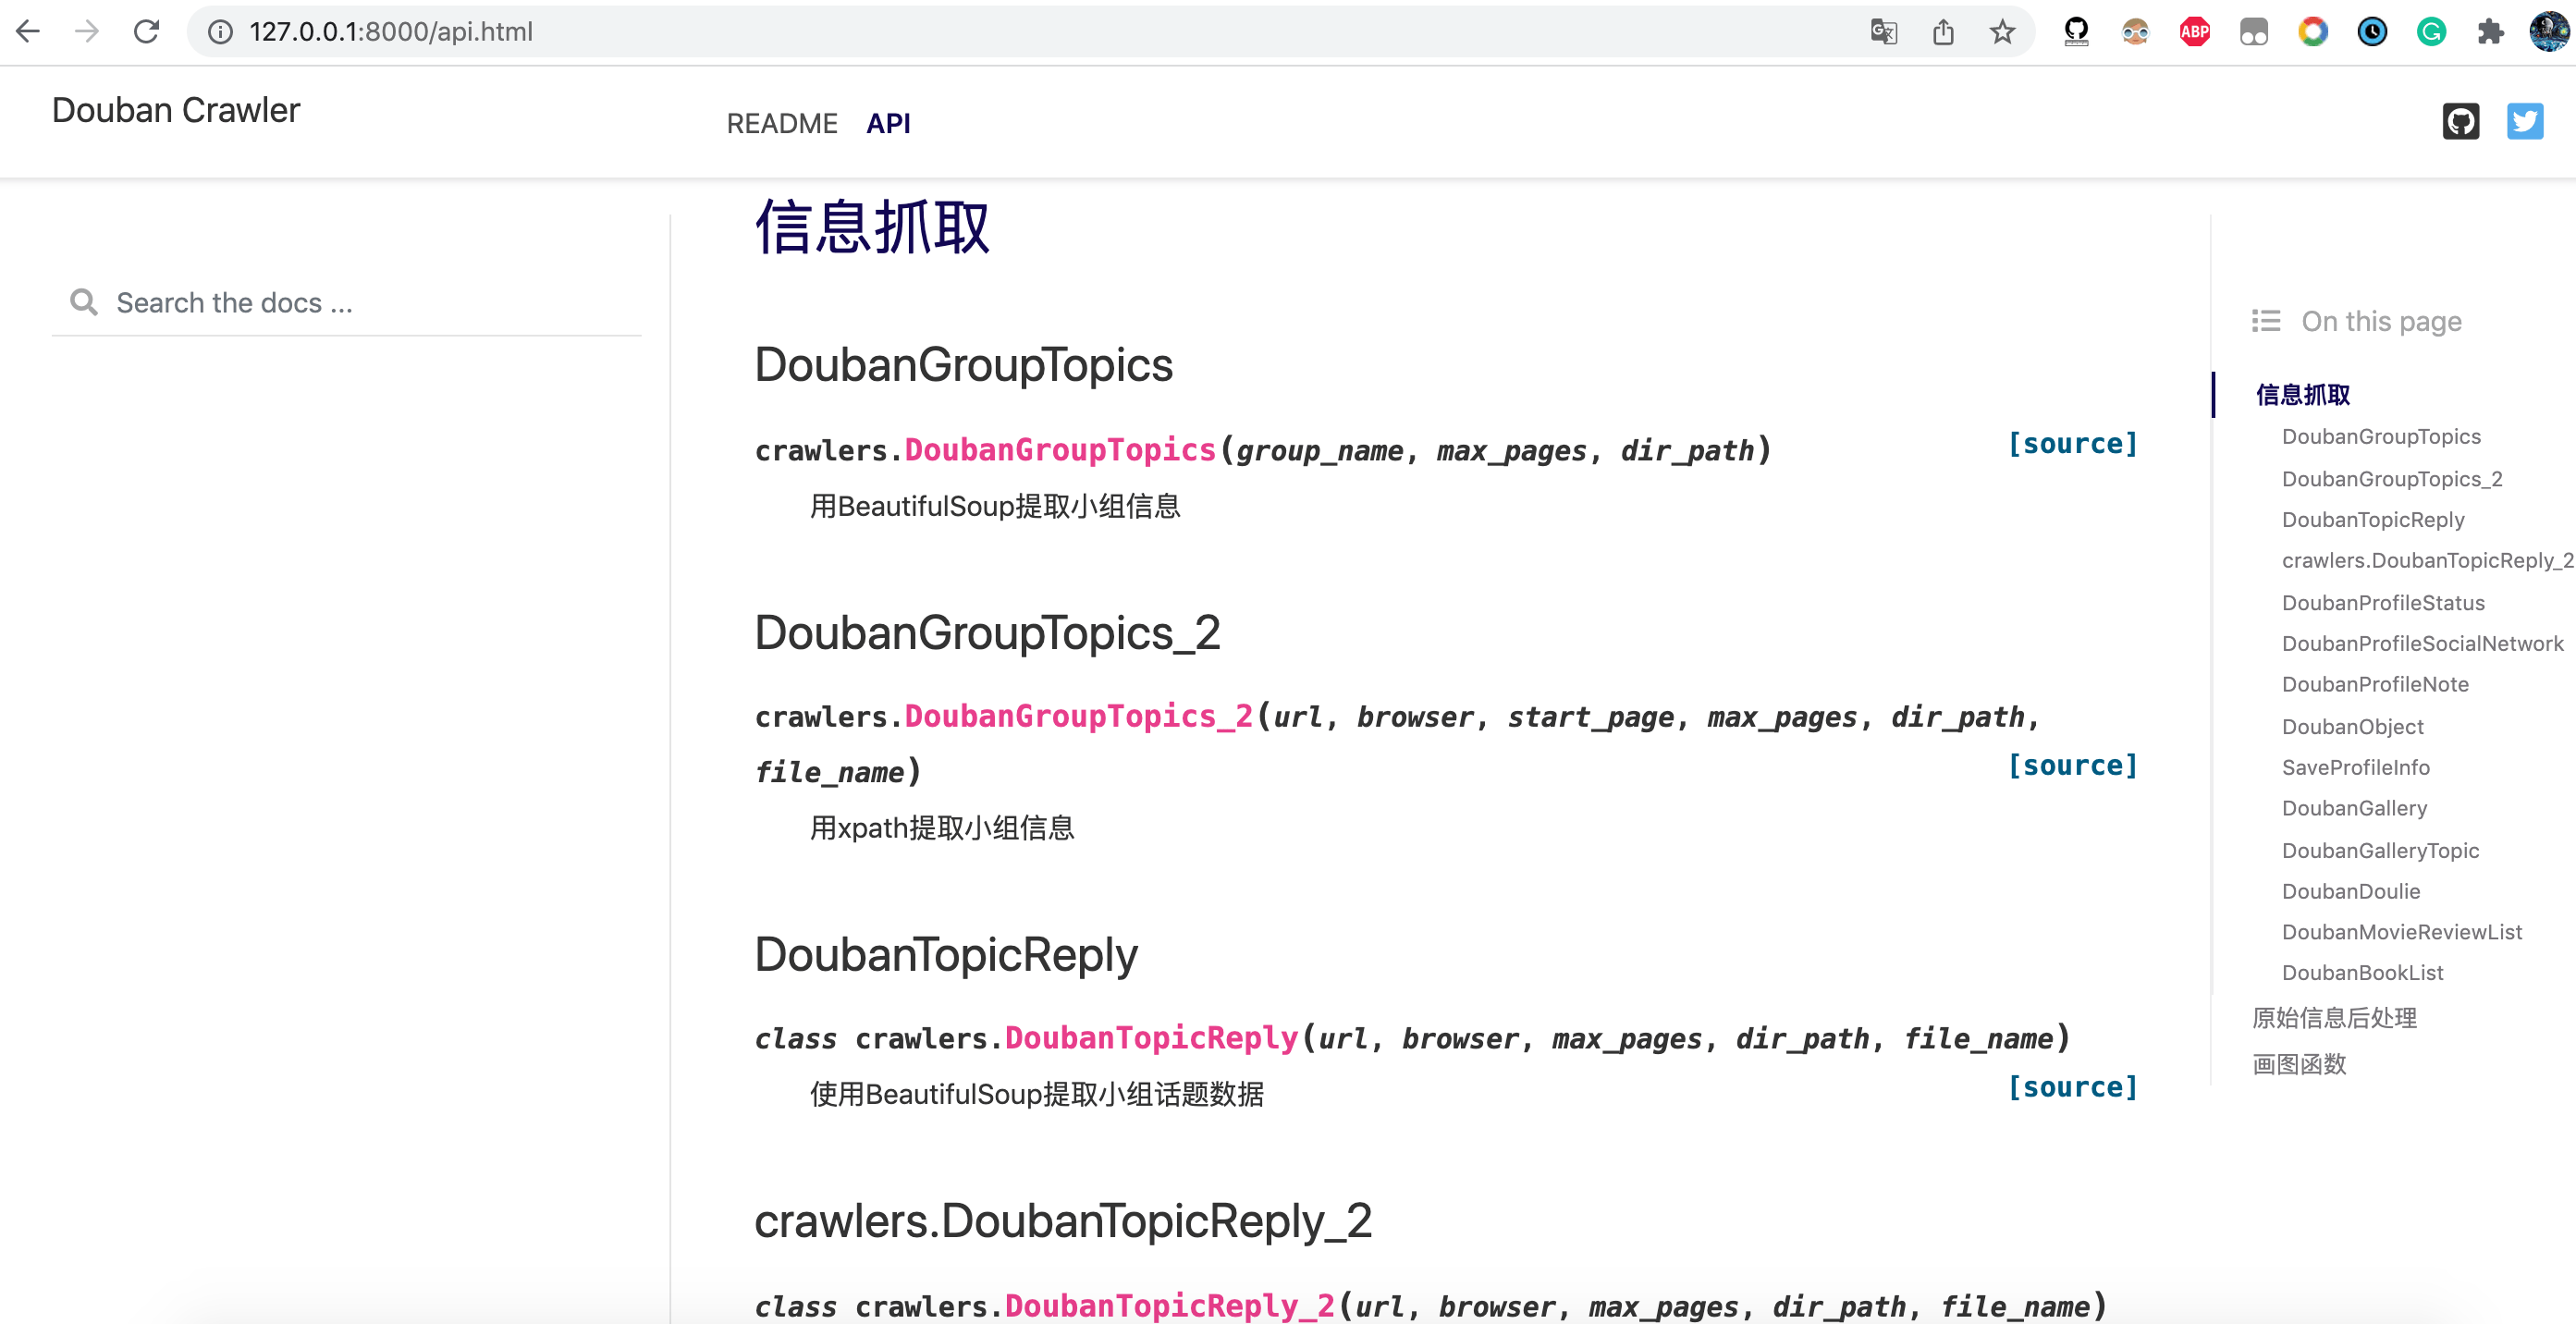The image size is (2576, 1324).
Task: Bookmark the page using the star icon
Action: coord(2001,31)
